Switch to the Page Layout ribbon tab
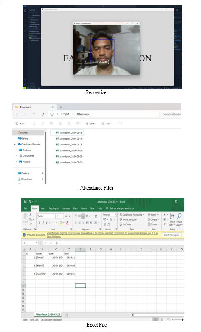 tap(54, 208)
